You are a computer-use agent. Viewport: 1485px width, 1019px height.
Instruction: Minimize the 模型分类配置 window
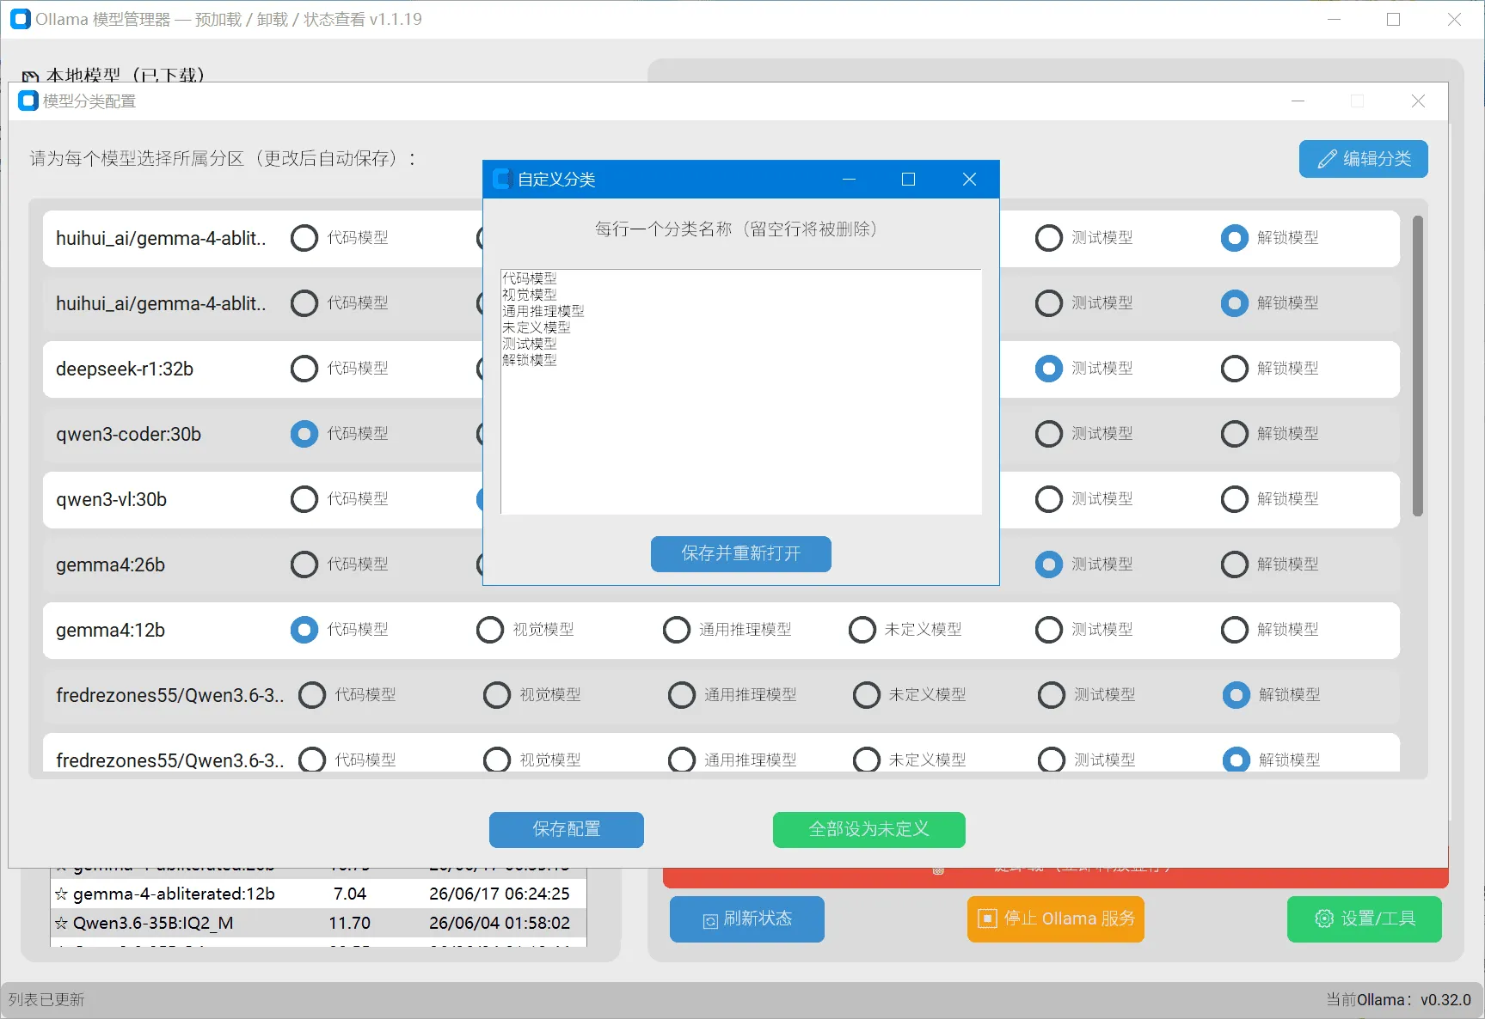click(1298, 101)
